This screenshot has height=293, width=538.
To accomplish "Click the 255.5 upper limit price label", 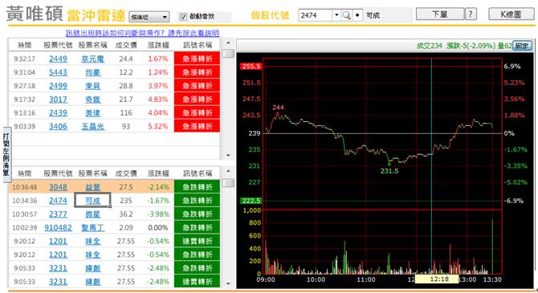I will (x=251, y=66).
